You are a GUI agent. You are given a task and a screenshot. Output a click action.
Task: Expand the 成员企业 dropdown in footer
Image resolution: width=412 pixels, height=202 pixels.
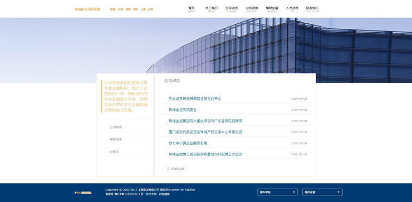pyautogui.click(x=322, y=192)
